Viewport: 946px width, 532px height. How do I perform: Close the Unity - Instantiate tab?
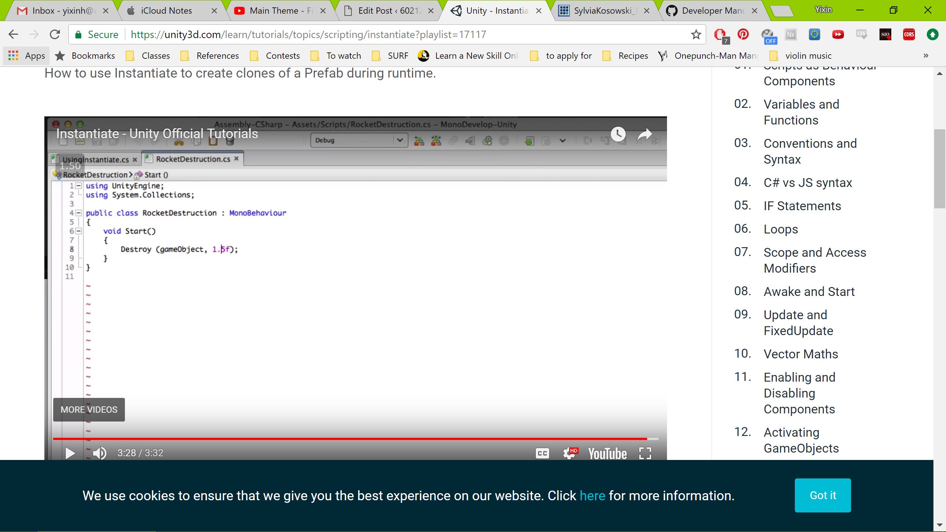click(x=539, y=11)
